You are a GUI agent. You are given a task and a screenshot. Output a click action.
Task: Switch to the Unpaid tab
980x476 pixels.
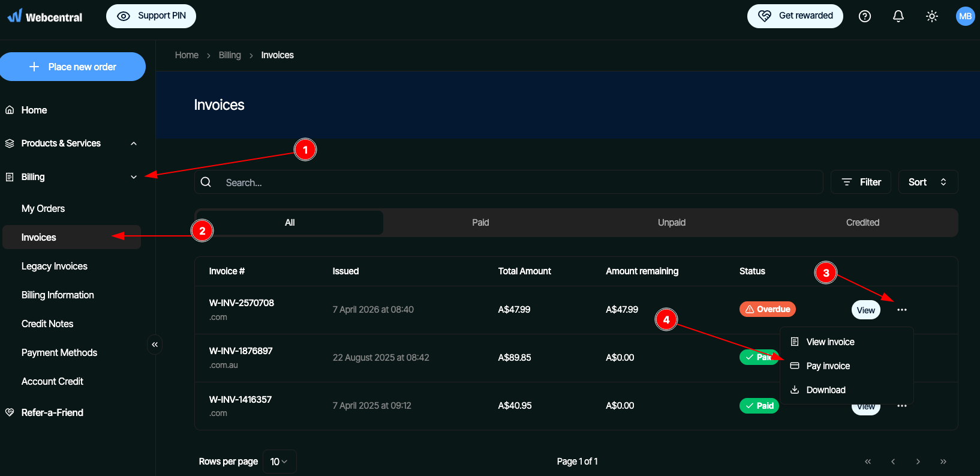coord(671,223)
